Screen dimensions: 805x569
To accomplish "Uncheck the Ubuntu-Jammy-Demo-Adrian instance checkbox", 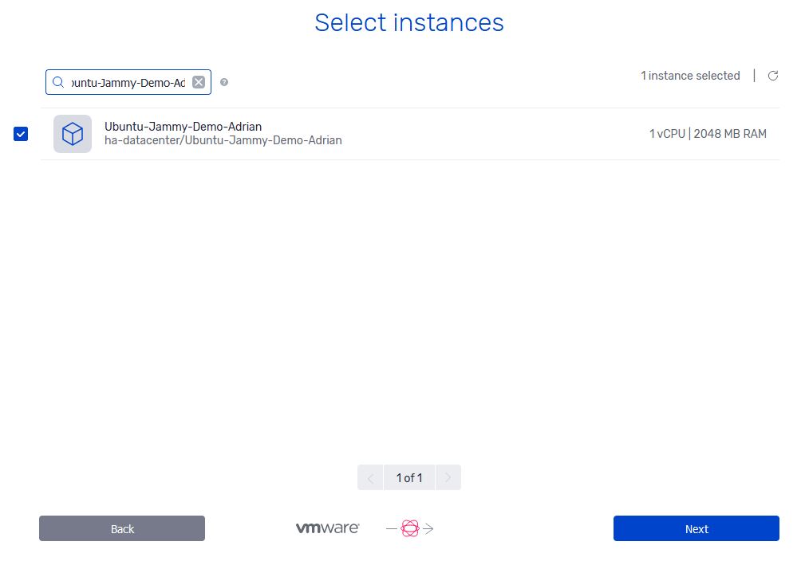I will coord(21,134).
